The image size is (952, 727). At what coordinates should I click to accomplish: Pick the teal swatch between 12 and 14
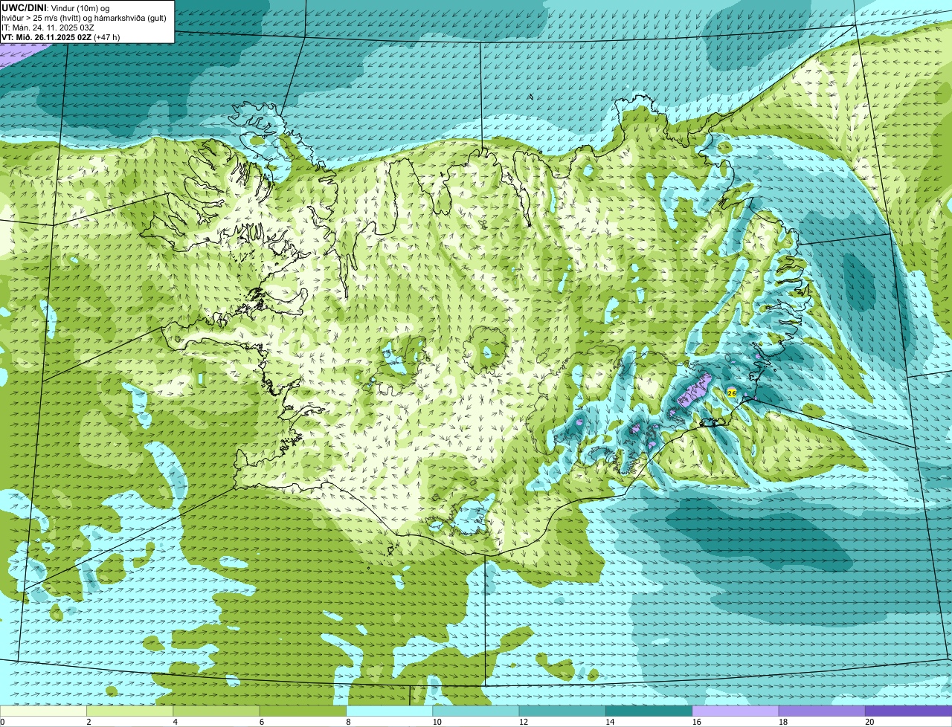562,711
